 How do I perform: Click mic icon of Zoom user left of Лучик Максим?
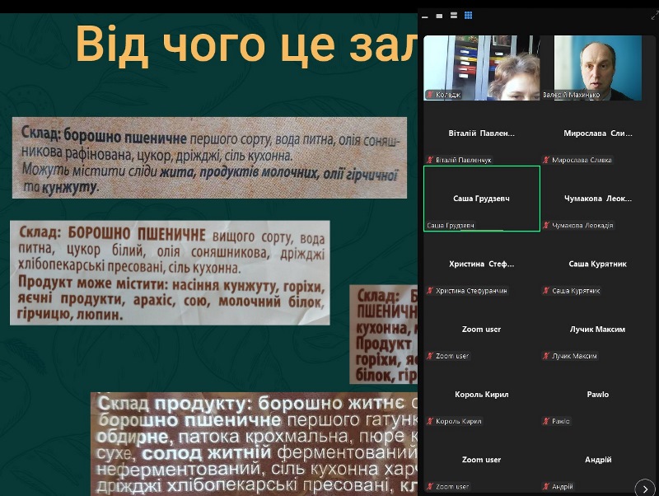pos(429,356)
